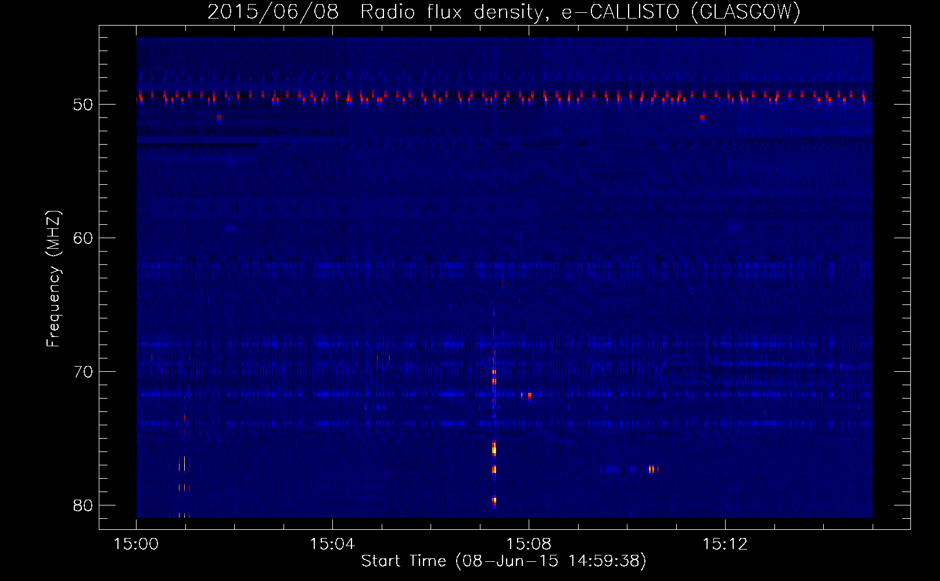940x581 pixels.
Task: Click the red-orange spot at 72 MHz near 15:08
Action: coord(529,395)
